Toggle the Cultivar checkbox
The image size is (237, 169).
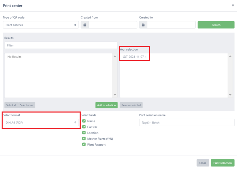pos(84,127)
